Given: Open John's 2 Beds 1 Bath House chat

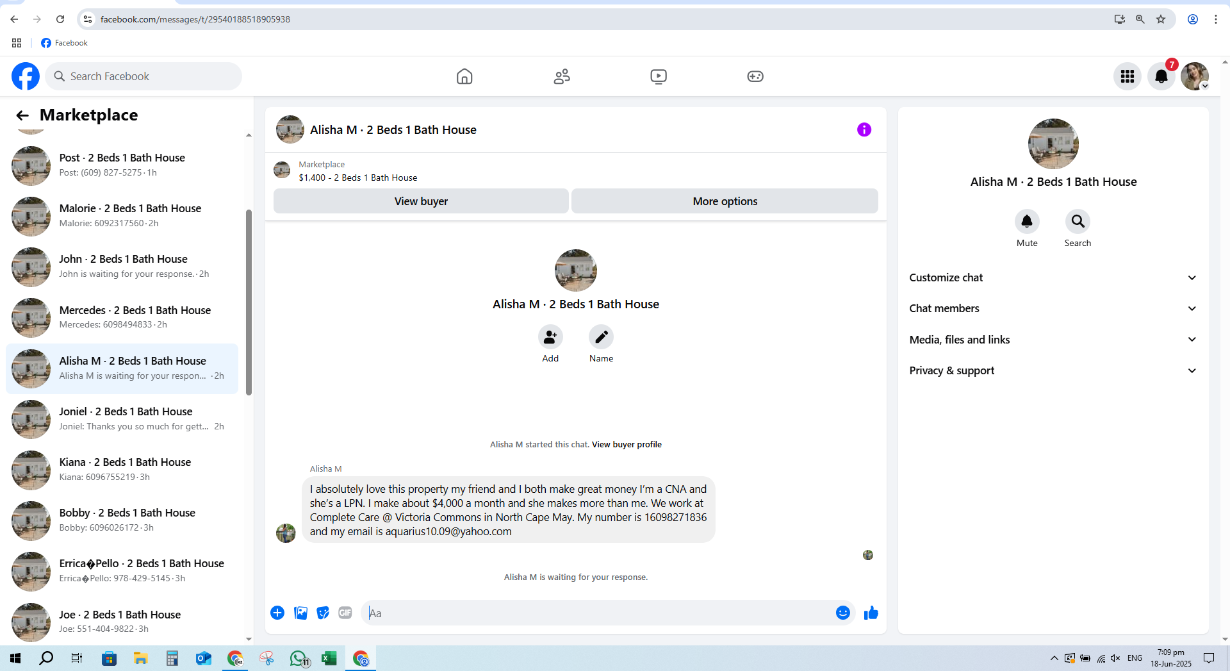Looking at the screenshot, I should [122, 267].
